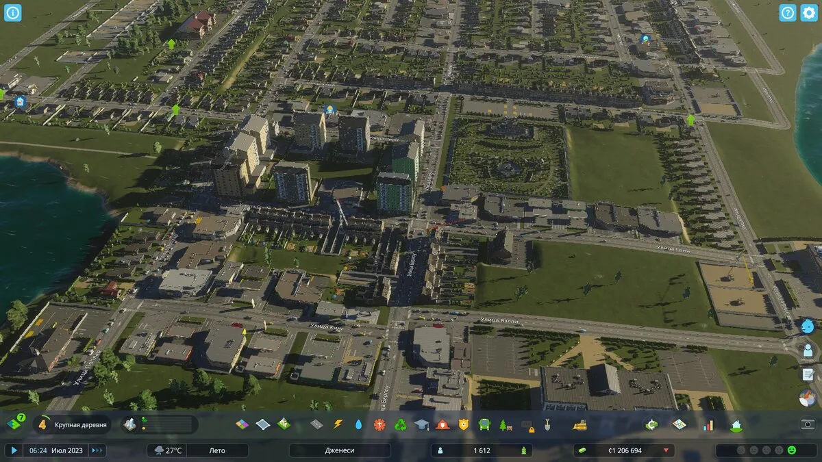Screen dimensions: 822x462
Task: Open the map tiles purchase icon
Action: (15, 424)
